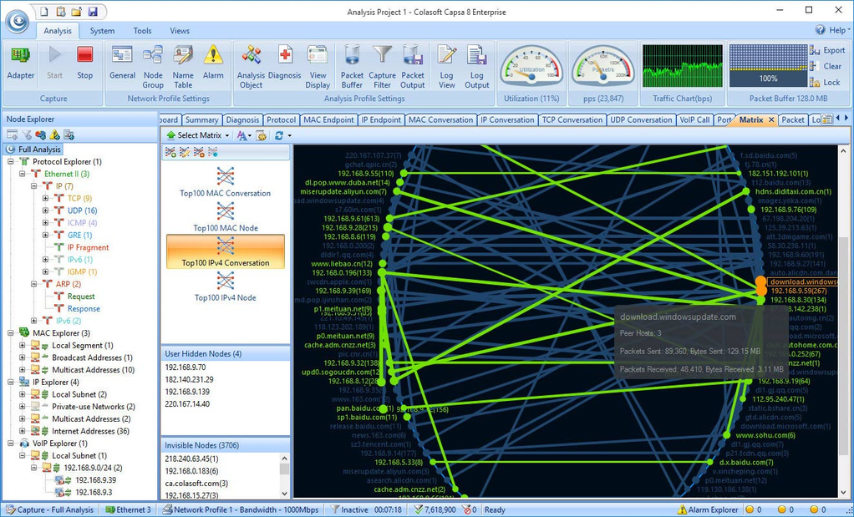
Task: Switch to the Views ribbon tab
Action: 179,30
